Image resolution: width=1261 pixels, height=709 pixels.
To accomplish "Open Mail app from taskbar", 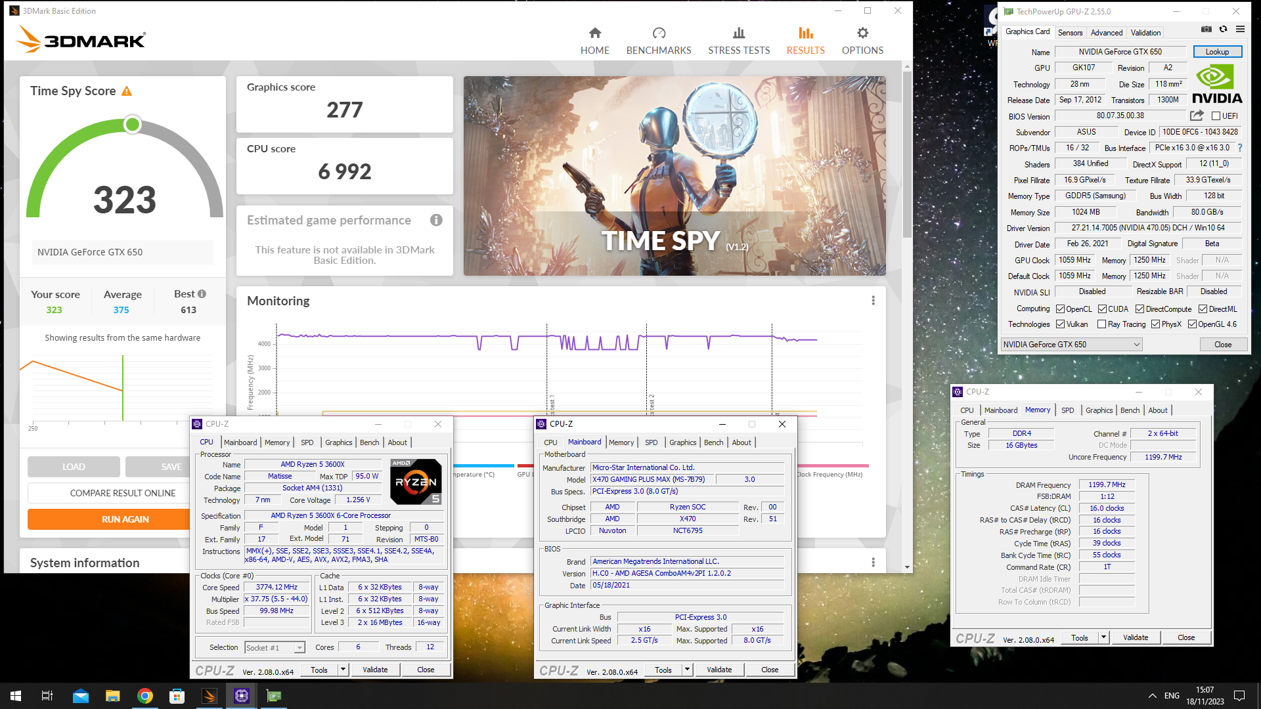I will 80,696.
